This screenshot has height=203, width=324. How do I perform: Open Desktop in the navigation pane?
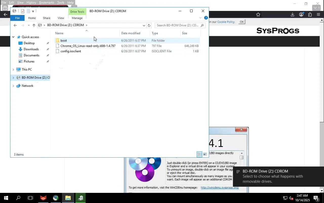[x=29, y=43]
